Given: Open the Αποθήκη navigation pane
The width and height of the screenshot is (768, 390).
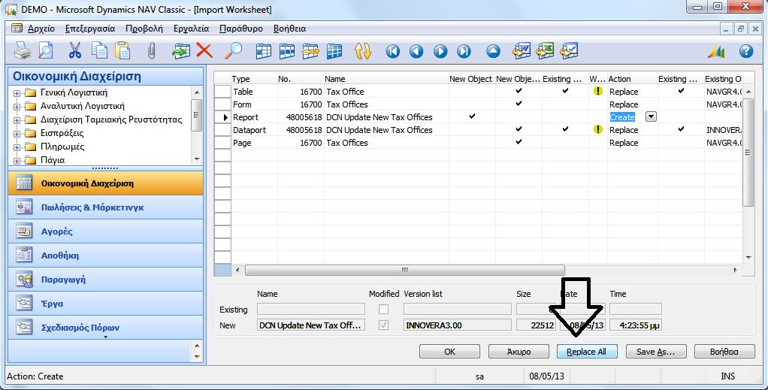Looking at the screenshot, I should coord(105,255).
